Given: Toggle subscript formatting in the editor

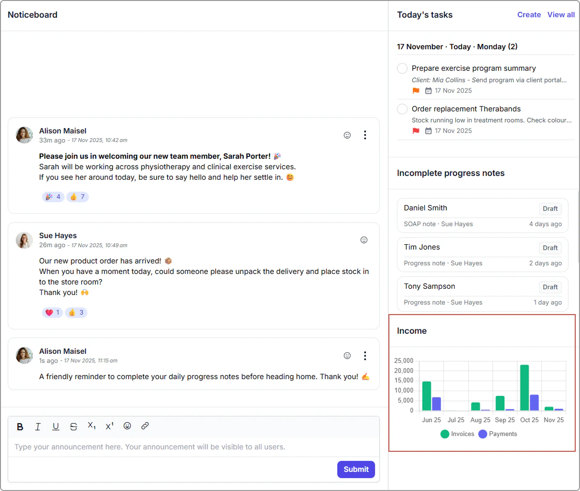Looking at the screenshot, I should (92, 426).
